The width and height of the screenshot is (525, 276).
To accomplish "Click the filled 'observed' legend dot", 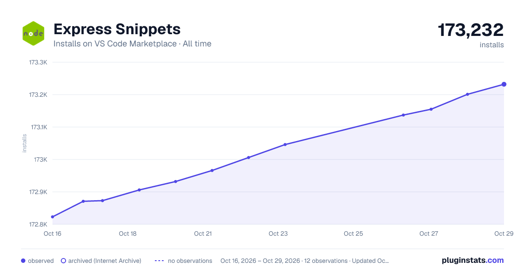I will [x=23, y=261].
